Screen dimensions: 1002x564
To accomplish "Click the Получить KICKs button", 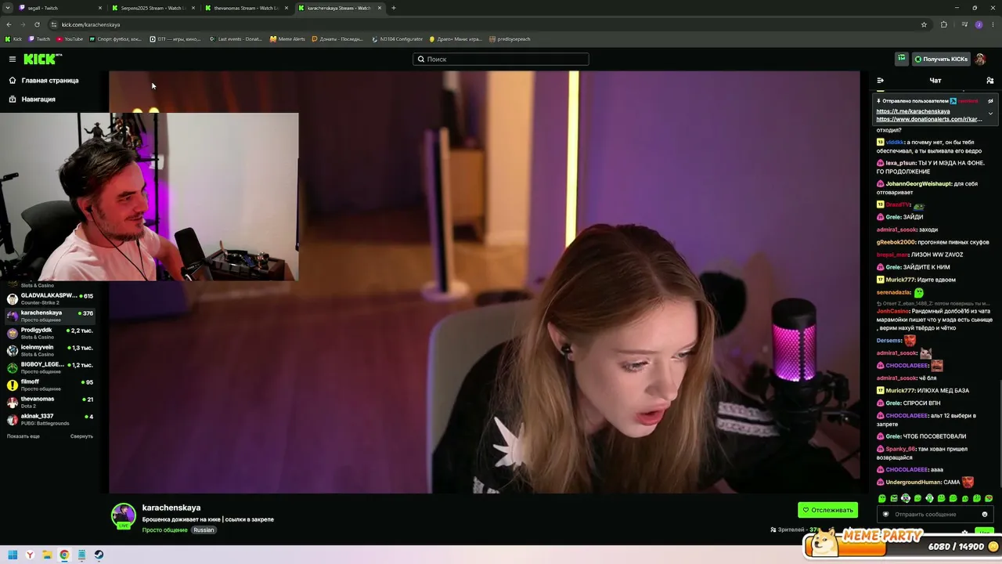I will tap(939, 59).
